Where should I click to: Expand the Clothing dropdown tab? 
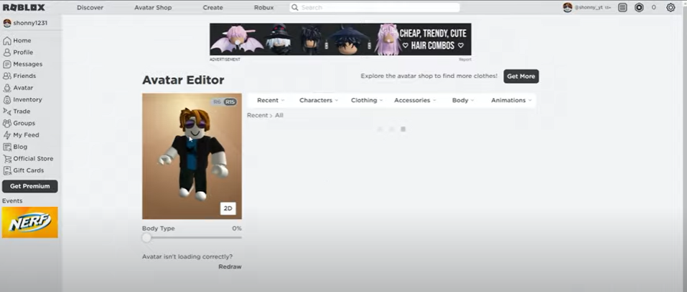point(367,100)
